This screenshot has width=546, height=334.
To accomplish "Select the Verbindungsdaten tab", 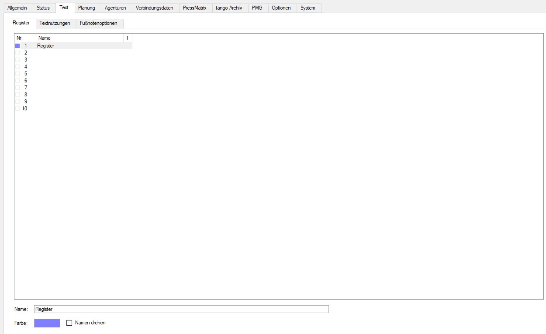I will coord(154,8).
